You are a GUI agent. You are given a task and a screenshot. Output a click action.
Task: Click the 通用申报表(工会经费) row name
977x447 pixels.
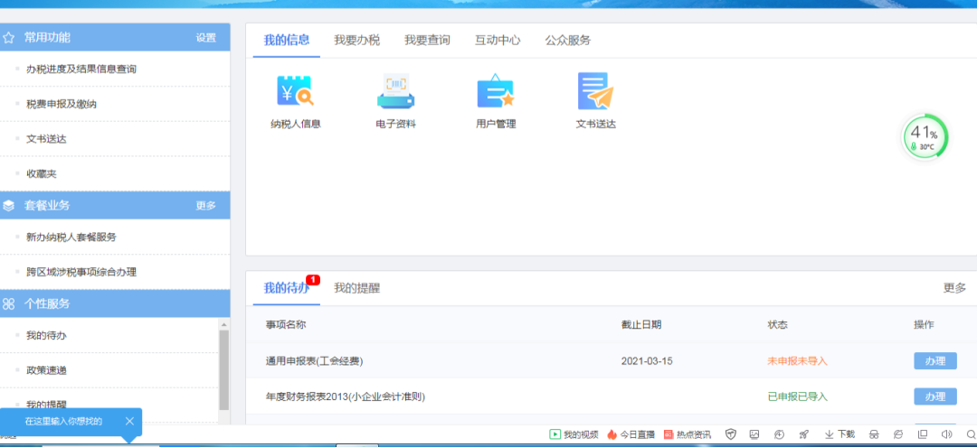pyautogui.click(x=314, y=361)
